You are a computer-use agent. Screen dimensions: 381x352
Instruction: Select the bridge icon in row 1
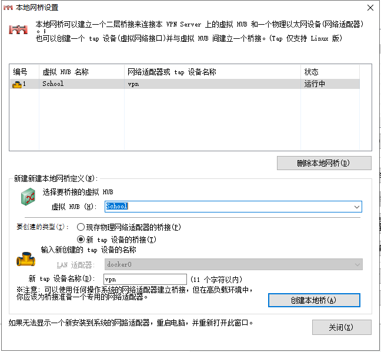[x=16, y=84]
